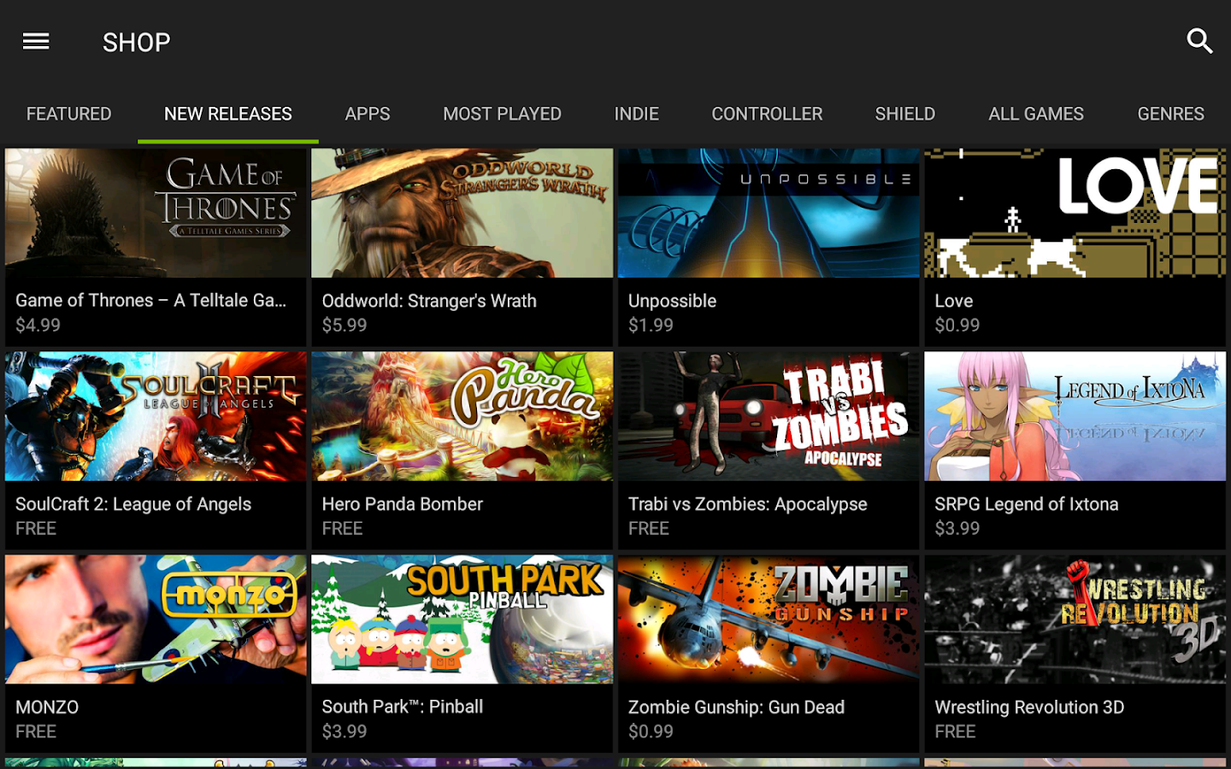The width and height of the screenshot is (1231, 769).
Task: Open the Love game thumbnail
Action: pyautogui.click(x=1075, y=213)
